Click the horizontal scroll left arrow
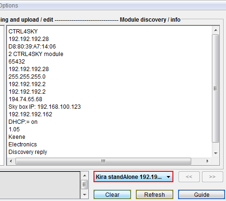Image resolution: width=226 pixels, height=201 pixels. tap(11, 161)
